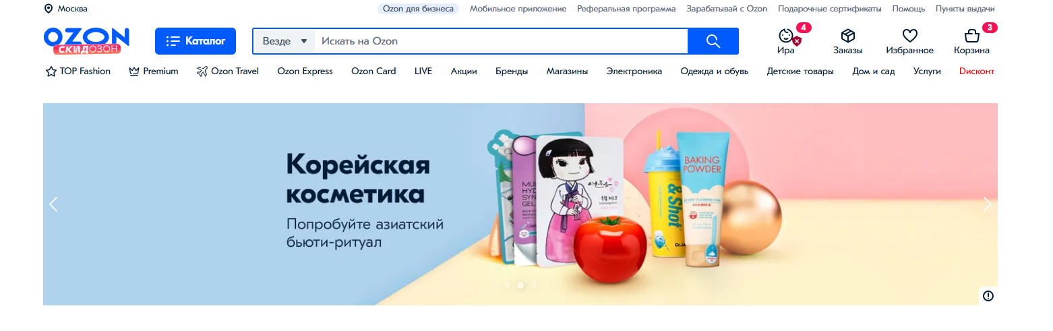Open the Каталог menu button

[195, 41]
